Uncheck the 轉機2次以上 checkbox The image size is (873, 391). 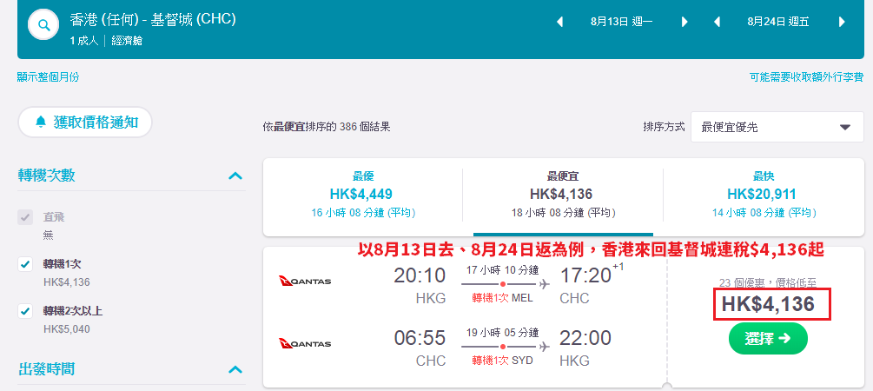click(x=25, y=311)
